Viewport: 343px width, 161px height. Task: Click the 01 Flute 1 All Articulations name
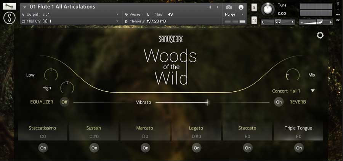63,7
